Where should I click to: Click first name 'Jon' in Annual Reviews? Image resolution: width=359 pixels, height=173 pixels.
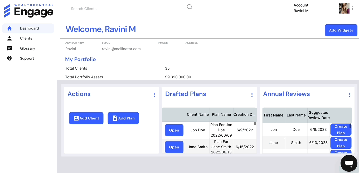pos(274,129)
